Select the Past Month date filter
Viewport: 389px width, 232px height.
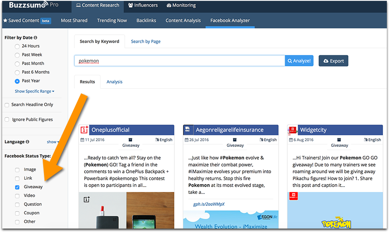(x=17, y=64)
